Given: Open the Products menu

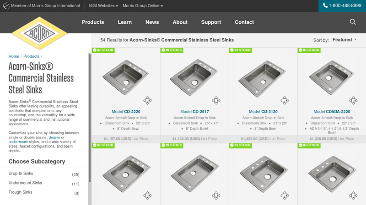Looking at the screenshot, I should [93, 22].
